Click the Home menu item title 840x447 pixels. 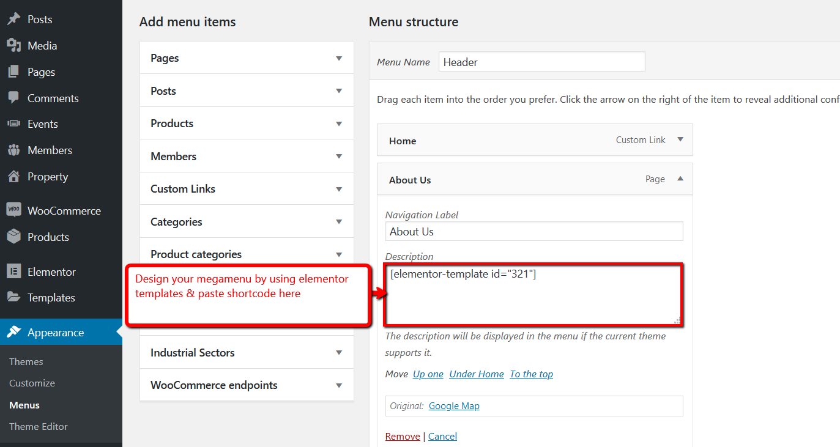tap(403, 141)
